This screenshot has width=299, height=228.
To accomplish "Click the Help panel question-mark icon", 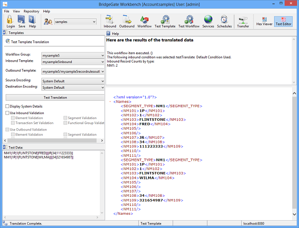I will click(108, 34).
